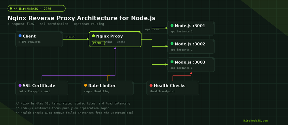Click the red dot beside Health Checks
The width and height of the screenshot is (288, 125).
[151, 85]
